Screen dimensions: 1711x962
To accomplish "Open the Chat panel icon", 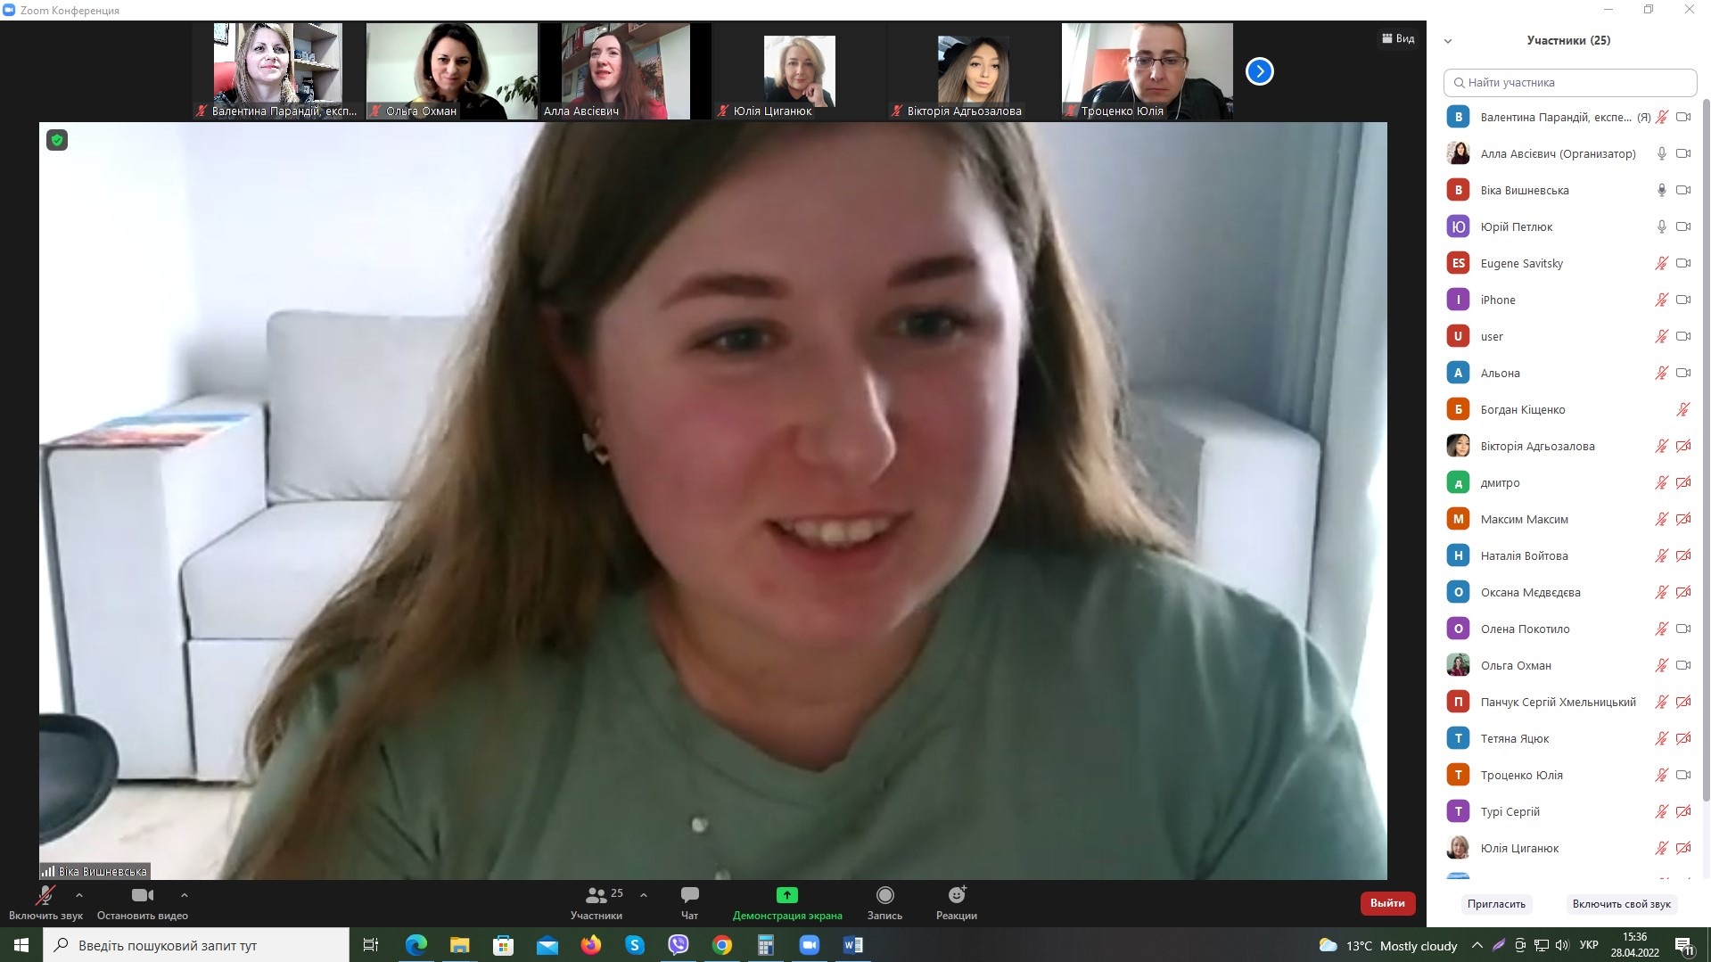I will 689,895.
